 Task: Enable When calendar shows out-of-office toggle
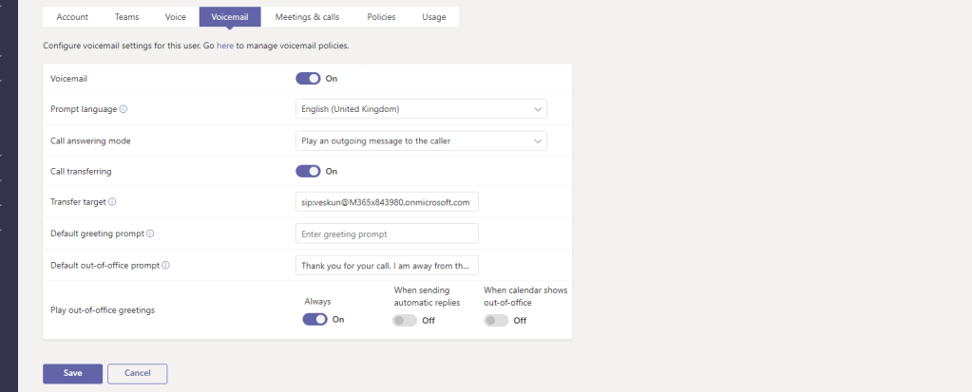click(495, 321)
